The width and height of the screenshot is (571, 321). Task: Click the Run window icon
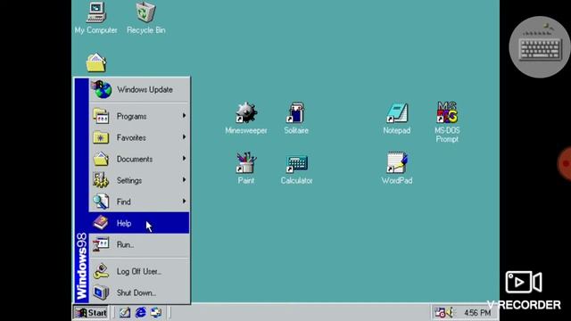[101, 244]
